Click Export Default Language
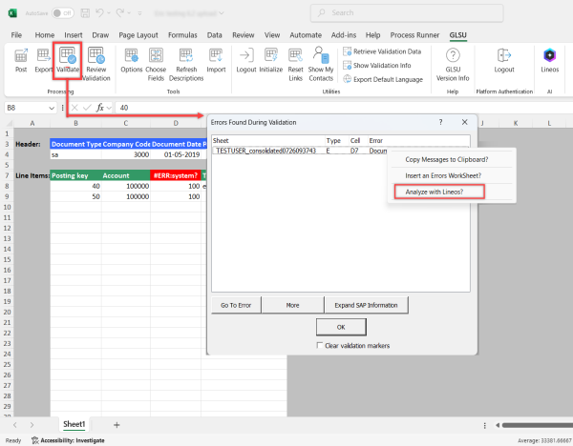Screen dimensions: 573x446 383,79
